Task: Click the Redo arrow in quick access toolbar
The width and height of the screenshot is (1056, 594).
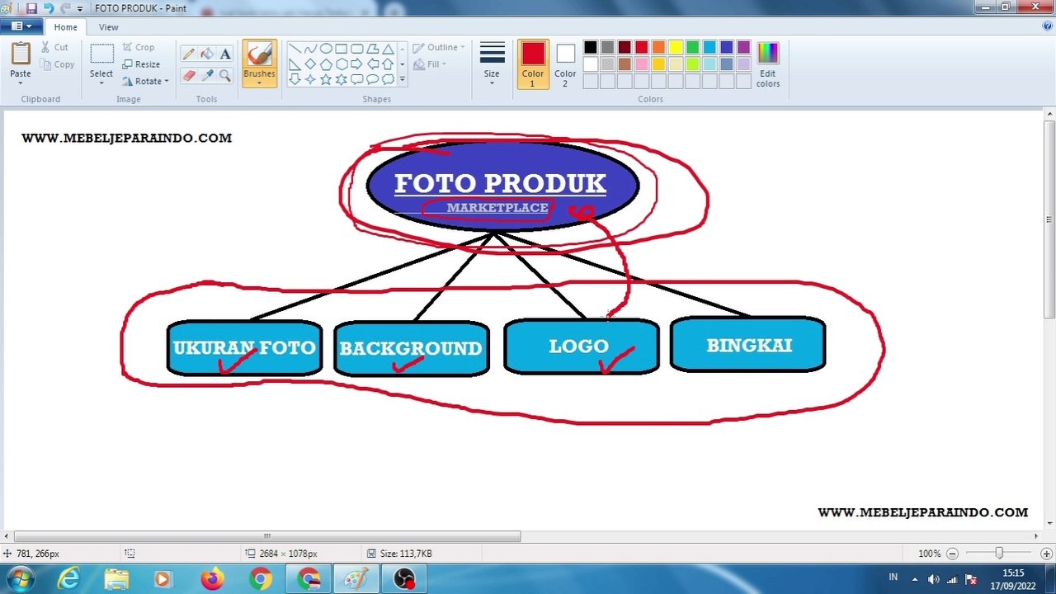Action: (66, 8)
